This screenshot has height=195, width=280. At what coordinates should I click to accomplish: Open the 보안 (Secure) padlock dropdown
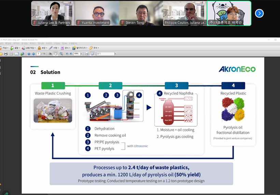42,48
